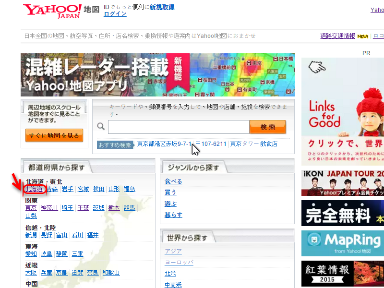Click the Links for Good advertisement
Image resolution: width=384 pixels, height=288 pixels.
(x=343, y=112)
